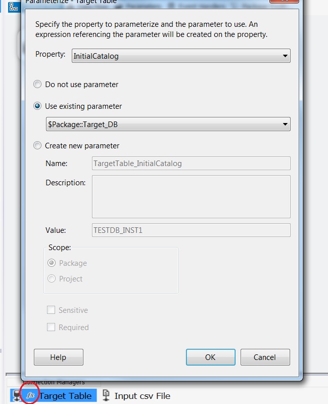Select the Do not use parameter option
Viewport: 328px width, 404px height.
[x=37, y=85]
